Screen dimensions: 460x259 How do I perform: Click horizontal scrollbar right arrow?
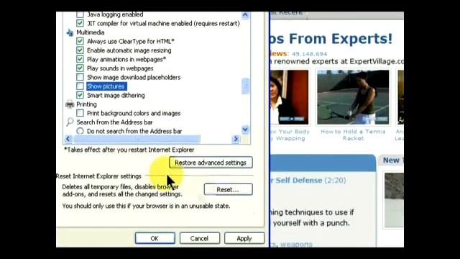pyautogui.click(x=236, y=139)
